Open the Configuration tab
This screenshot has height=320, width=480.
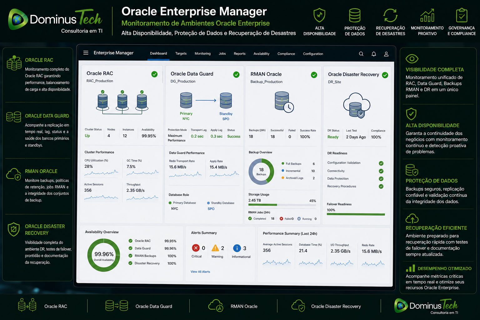point(313,54)
